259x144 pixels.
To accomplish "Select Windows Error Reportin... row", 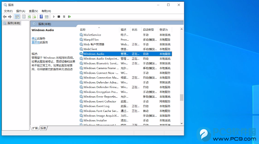I will click(x=126, y=97).
